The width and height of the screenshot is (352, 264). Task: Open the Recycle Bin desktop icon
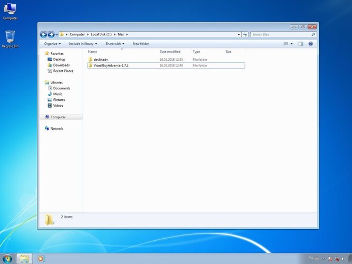(10, 39)
